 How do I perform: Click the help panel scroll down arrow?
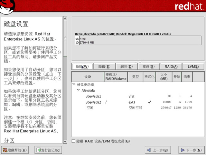click(65, 142)
